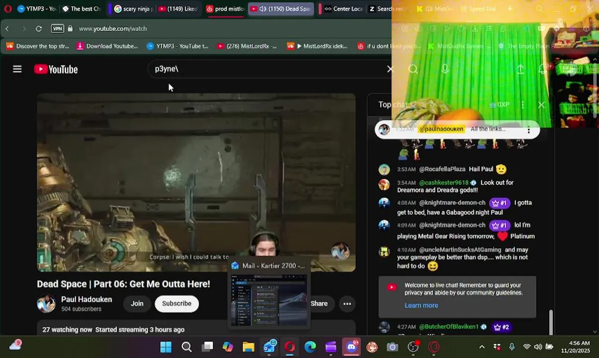Open the Windows Start menu
This screenshot has width=599, height=358.
pos(166,347)
